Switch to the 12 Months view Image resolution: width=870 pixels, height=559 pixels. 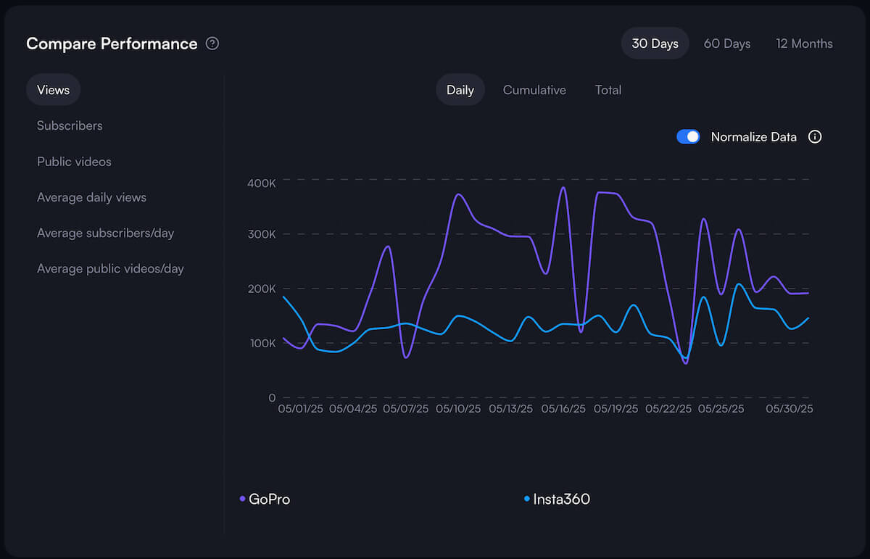(804, 43)
